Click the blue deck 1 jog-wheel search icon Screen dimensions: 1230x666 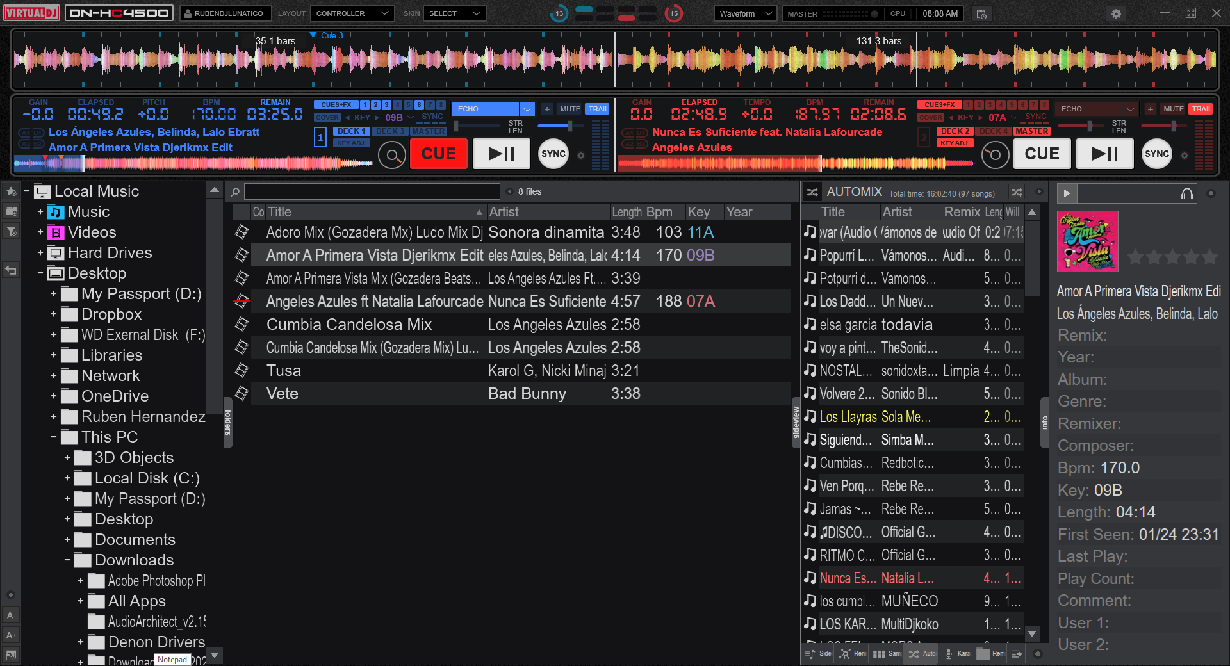392,154
